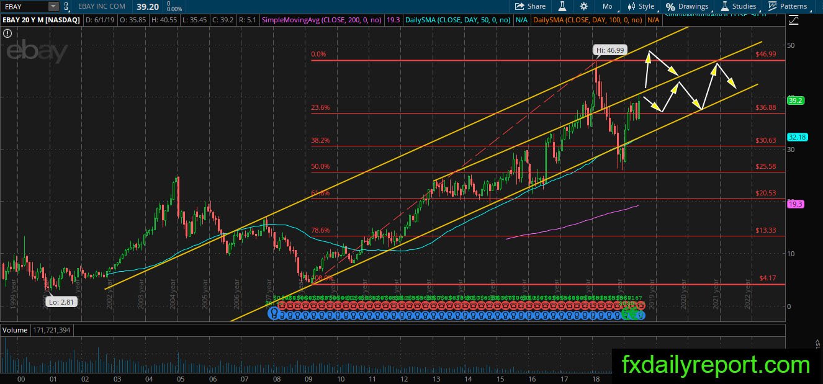The image size is (823, 384).
Task: Click the EBAY 20 Y M [NASDAQ] label
Action: pyautogui.click(x=41, y=20)
